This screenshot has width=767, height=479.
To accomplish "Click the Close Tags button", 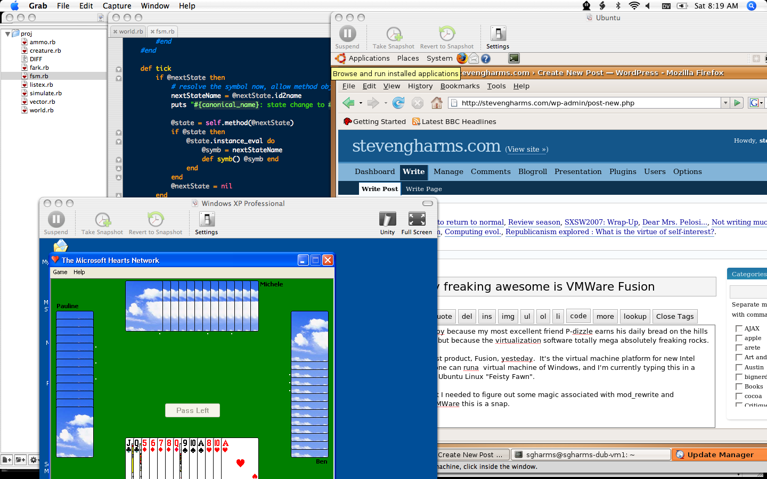I will (674, 316).
